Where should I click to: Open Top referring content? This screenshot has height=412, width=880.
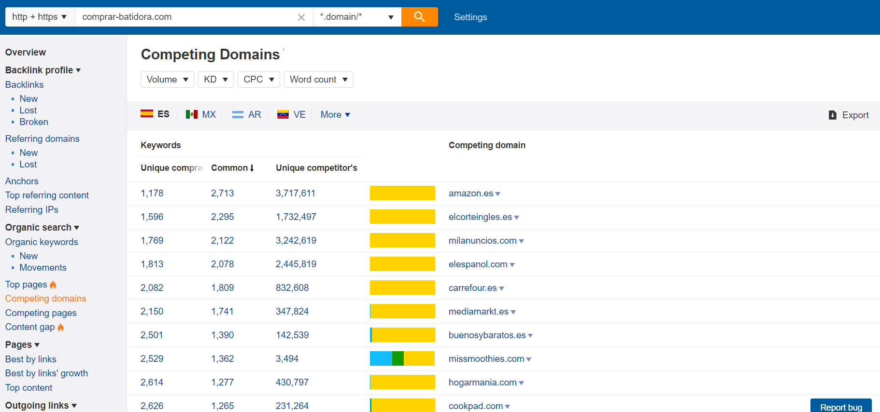coord(47,195)
